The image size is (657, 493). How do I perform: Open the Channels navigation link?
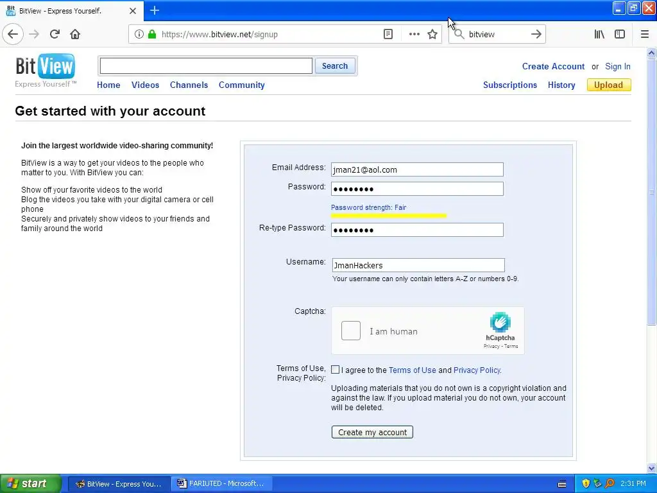189,85
